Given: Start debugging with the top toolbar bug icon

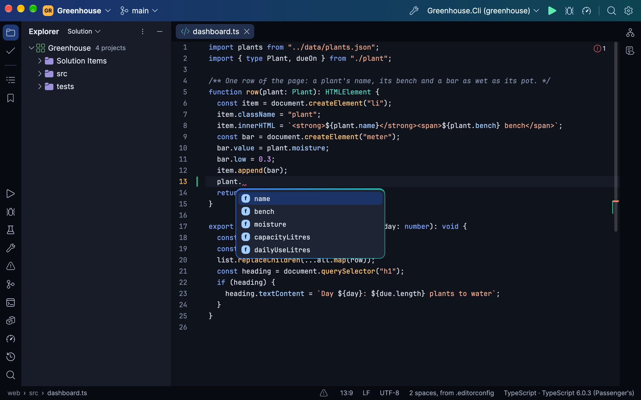Looking at the screenshot, I should (x=569, y=11).
